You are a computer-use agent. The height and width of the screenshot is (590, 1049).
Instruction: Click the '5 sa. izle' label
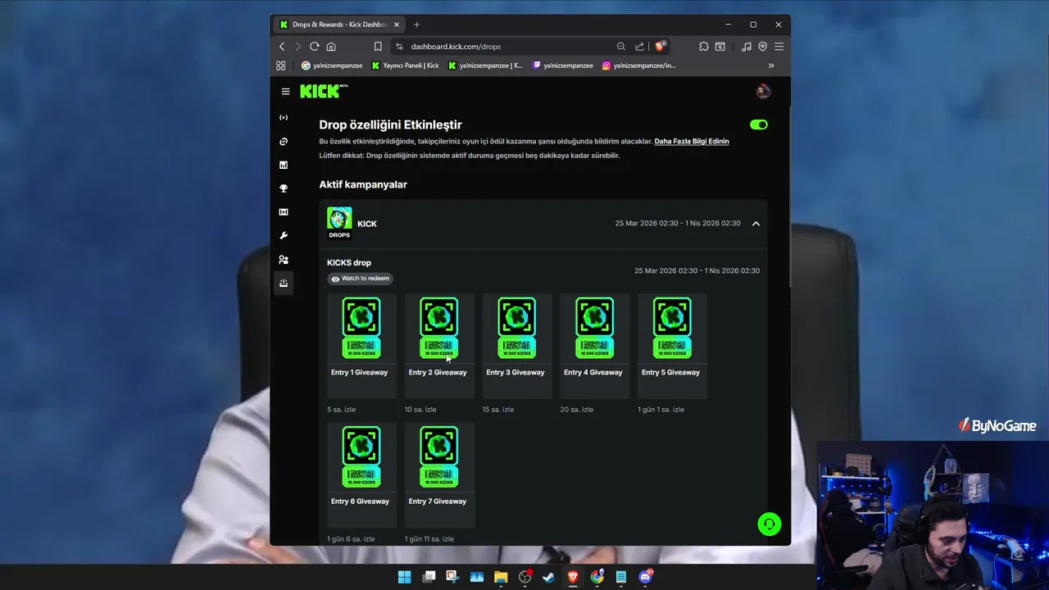click(342, 410)
